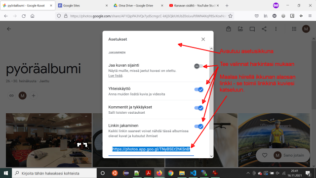316x178 pixels.
Task: Show hidden system tray icons
Action: [x=248, y=173]
